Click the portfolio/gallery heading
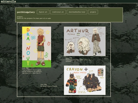The width and height of the screenshot is (138, 103). click(26, 12)
